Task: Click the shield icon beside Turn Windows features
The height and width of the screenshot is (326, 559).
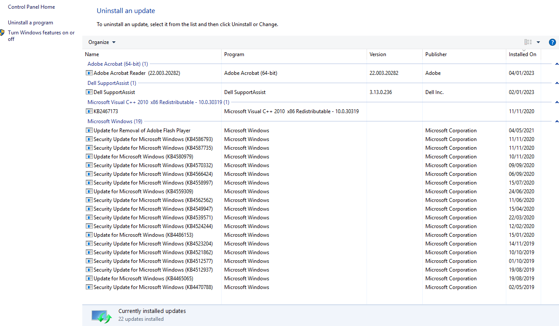Action: click(2, 33)
